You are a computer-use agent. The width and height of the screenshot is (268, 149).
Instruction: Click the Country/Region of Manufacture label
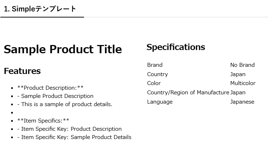click(188, 93)
